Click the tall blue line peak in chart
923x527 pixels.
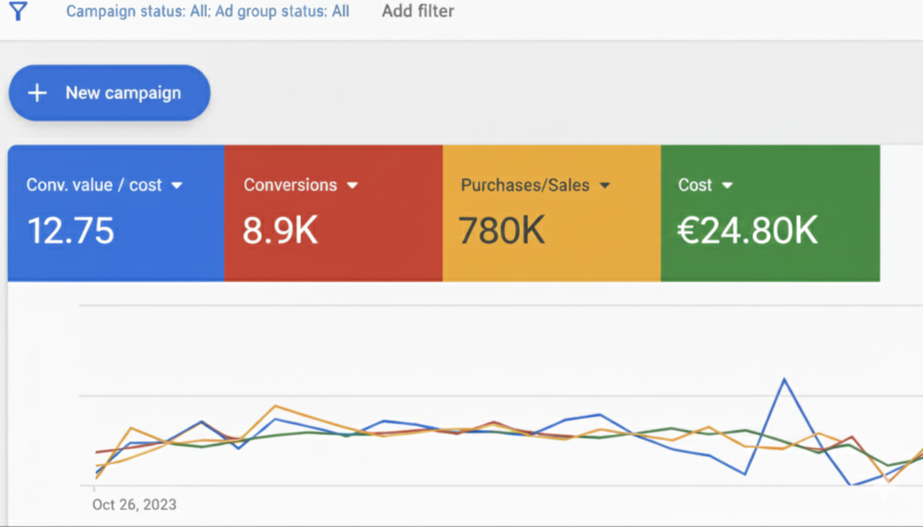[x=784, y=379]
